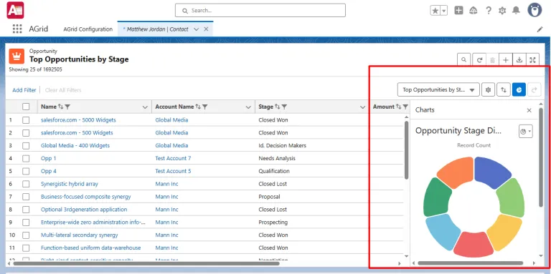Image resolution: width=551 pixels, height=274 pixels.
Task: Check the Business-focused composite synergy row
Action: [26, 197]
